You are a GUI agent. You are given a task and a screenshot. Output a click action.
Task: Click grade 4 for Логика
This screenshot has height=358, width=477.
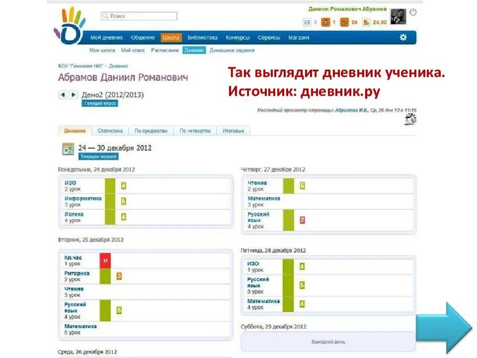124,217
